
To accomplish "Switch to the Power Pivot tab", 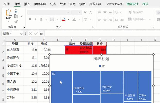I will click(114, 4).
